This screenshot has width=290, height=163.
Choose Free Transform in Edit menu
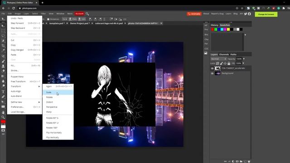24,81
